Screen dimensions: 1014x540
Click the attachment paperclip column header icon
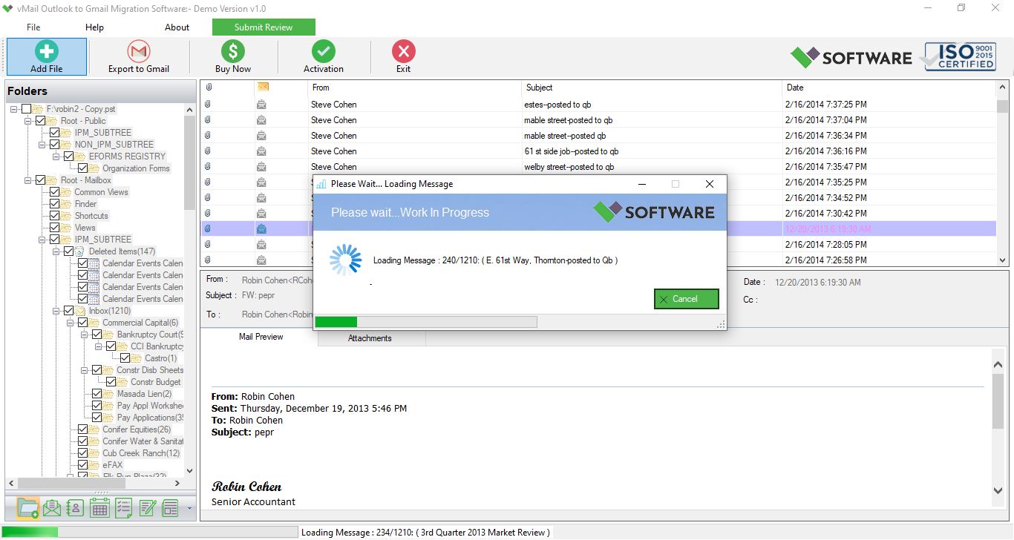(208, 88)
